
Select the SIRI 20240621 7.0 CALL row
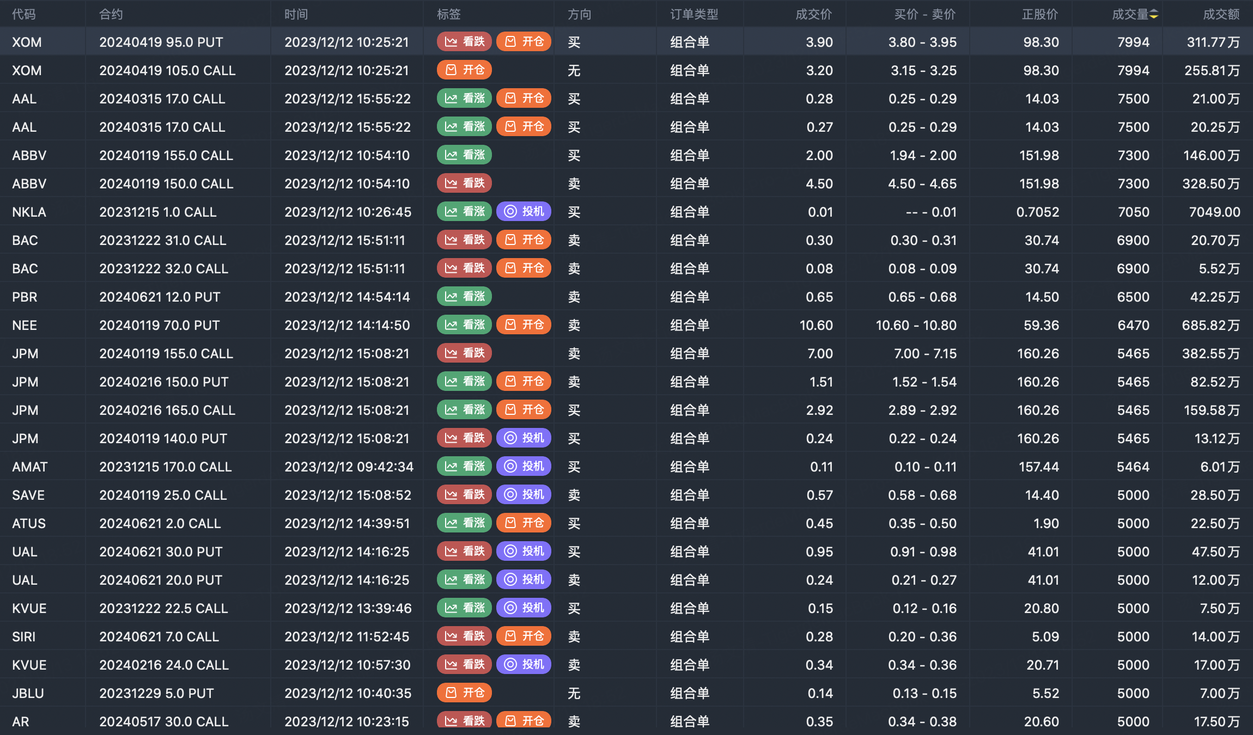coord(159,636)
